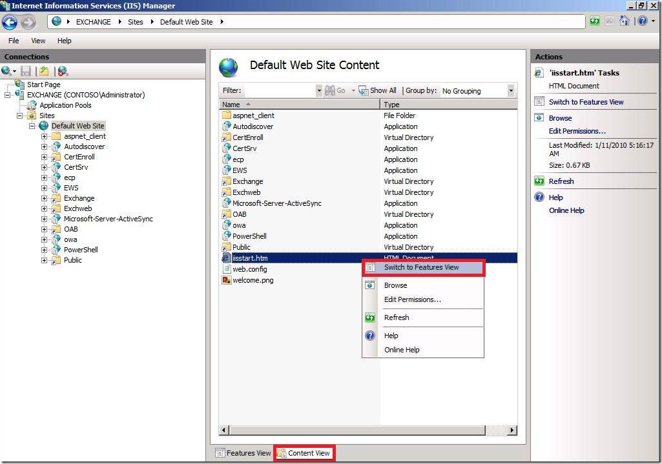Expand the PowerShell tree node
662x464 pixels.
pos(45,250)
